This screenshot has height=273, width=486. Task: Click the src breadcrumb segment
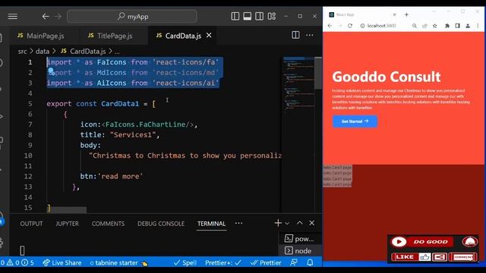pos(22,52)
